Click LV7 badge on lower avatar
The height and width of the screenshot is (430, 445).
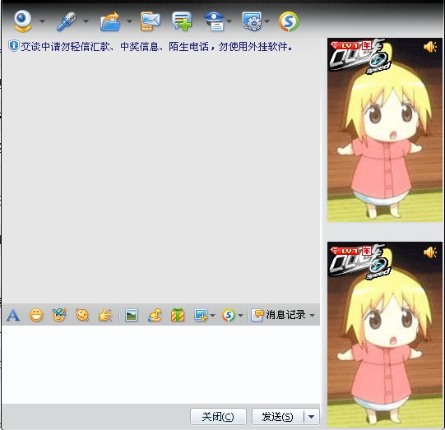tap(345, 251)
